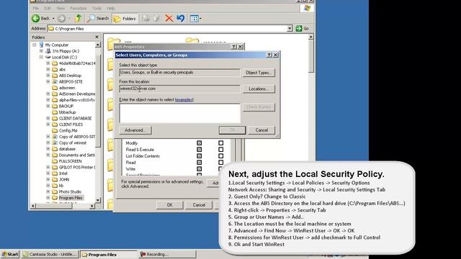This screenshot has height=259, width=461.
Task: Toggle Deny checkbox for Read
Action: (x=221, y=163)
